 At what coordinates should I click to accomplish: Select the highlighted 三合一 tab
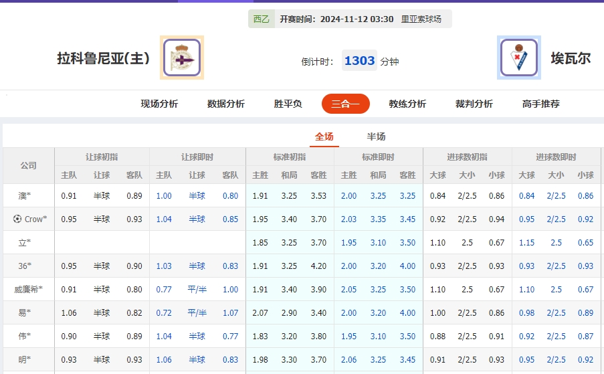pyautogui.click(x=346, y=104)
